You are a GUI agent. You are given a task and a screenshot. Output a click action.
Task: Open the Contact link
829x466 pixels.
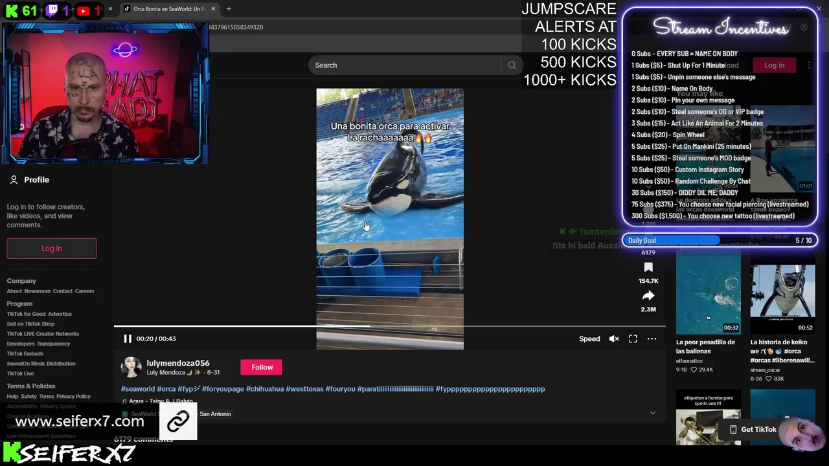[x=63, y=291]
